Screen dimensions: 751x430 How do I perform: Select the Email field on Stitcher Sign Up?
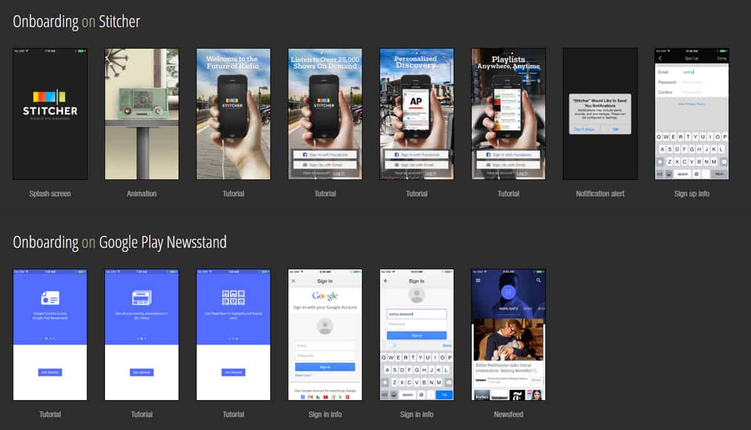(692, 72)
